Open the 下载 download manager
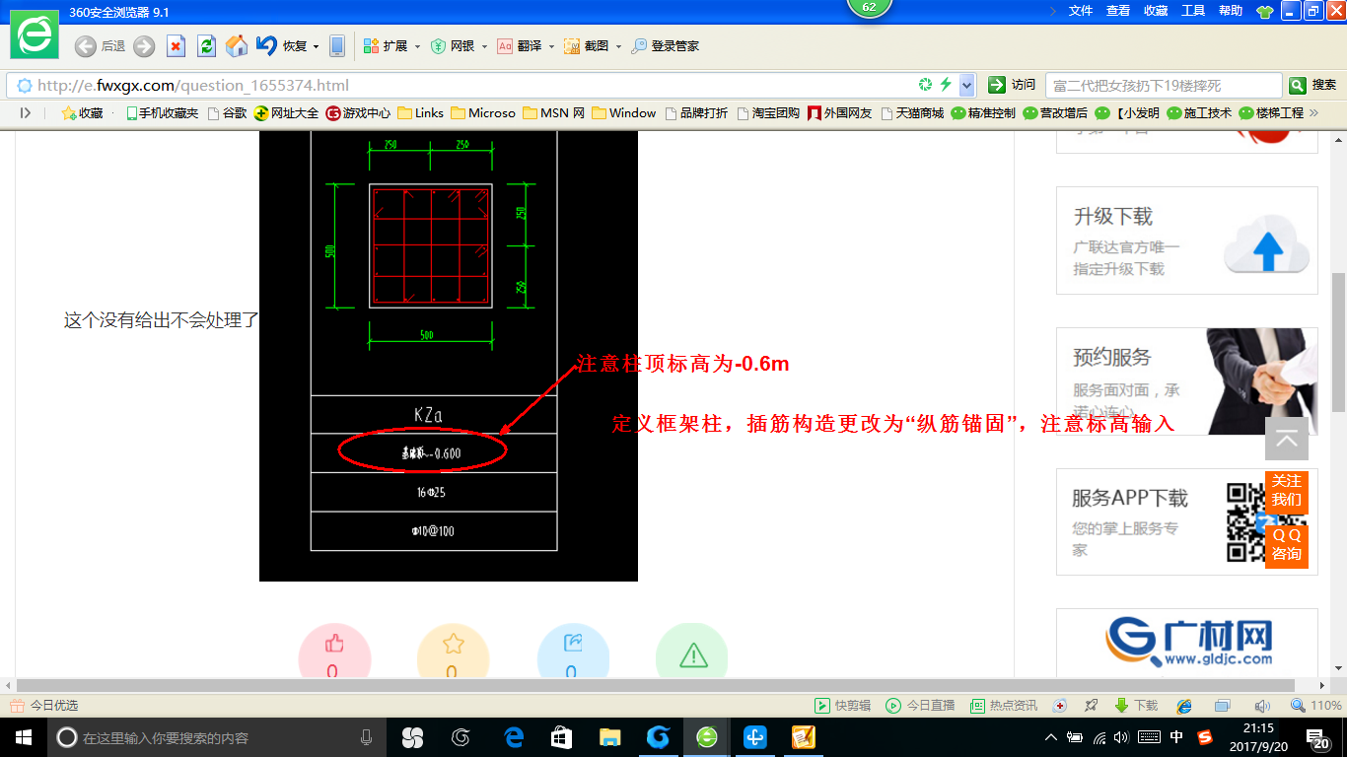 pos(1136,706)
